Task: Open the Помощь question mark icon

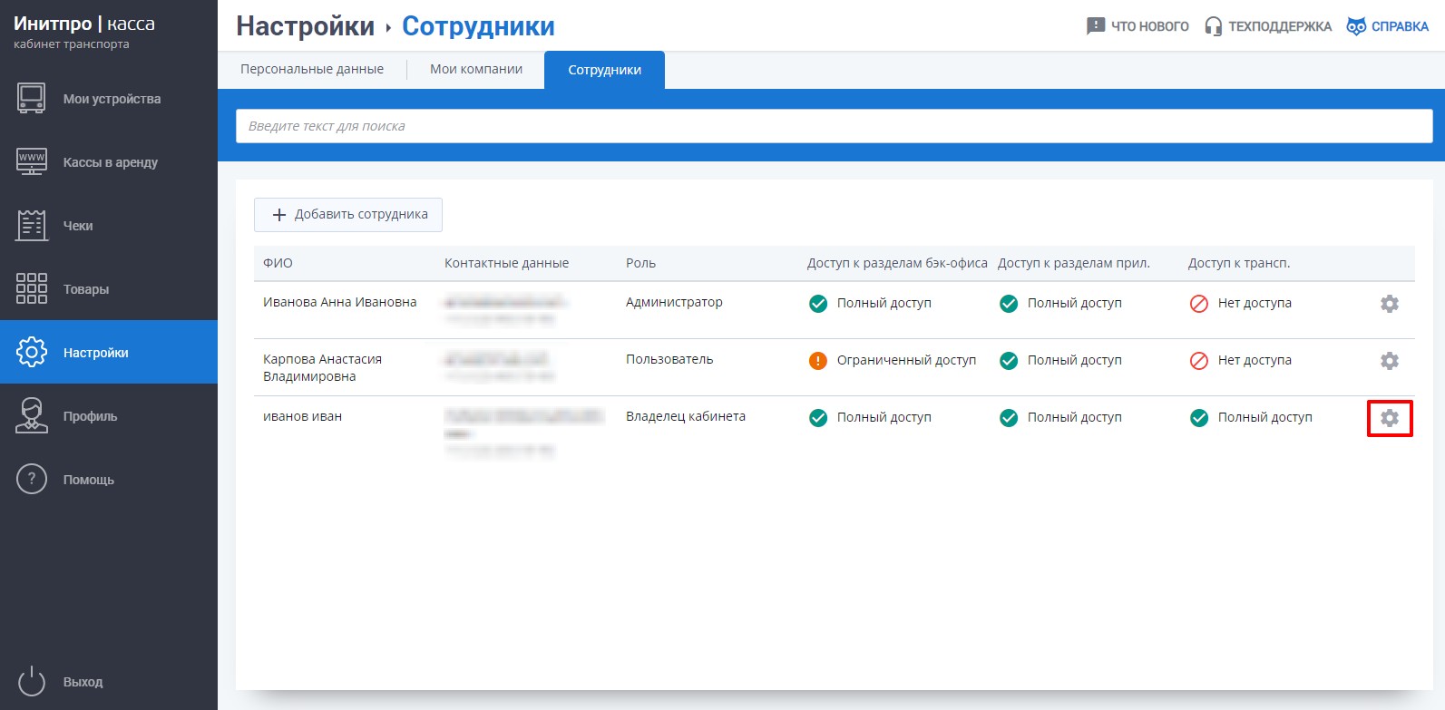Action: 32,479
